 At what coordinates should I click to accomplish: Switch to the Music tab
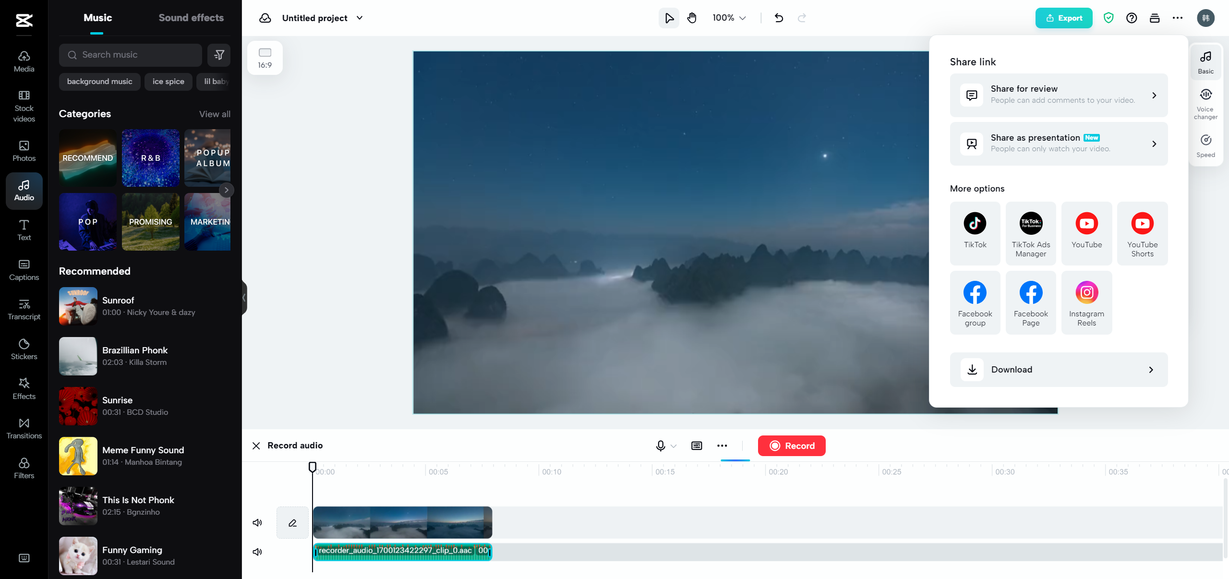pos(97,17)
